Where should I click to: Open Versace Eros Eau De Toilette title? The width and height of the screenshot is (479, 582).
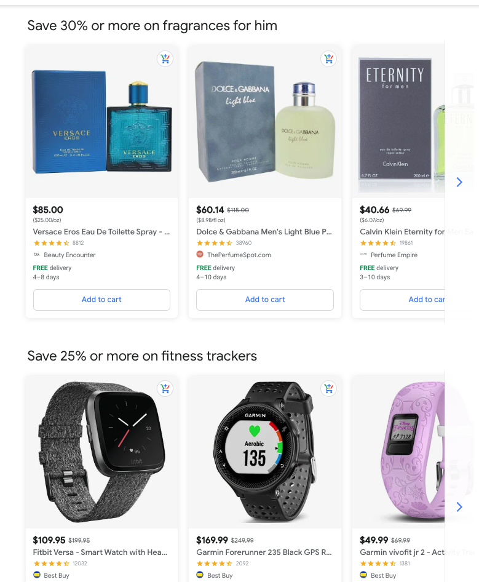[x=101, y=231]
